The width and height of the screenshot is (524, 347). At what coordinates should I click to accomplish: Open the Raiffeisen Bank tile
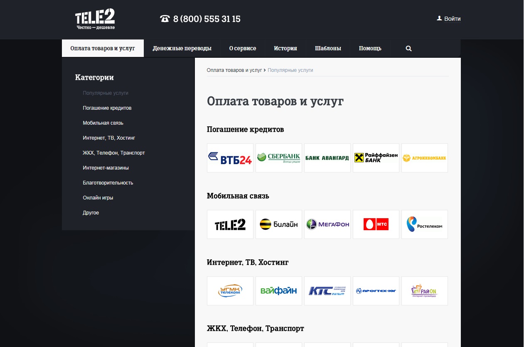376,158
